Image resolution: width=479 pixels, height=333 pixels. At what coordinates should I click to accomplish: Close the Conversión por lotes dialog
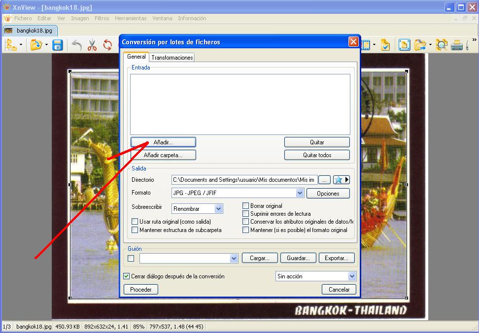tap(353, 42)
